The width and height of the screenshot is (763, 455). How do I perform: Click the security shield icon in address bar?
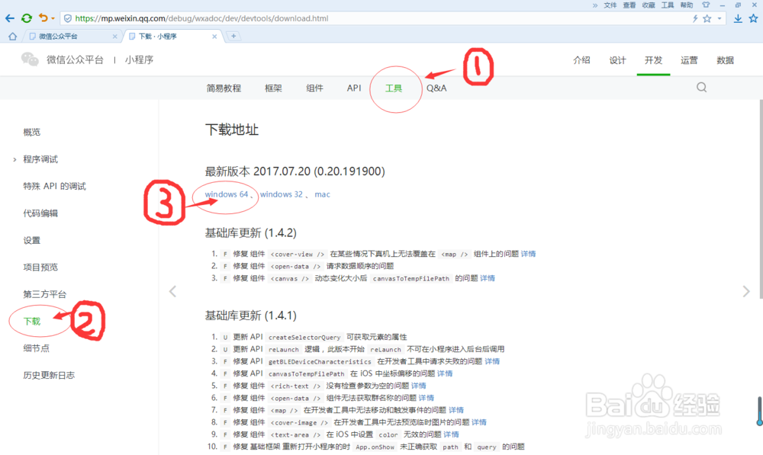coord(68,18)
